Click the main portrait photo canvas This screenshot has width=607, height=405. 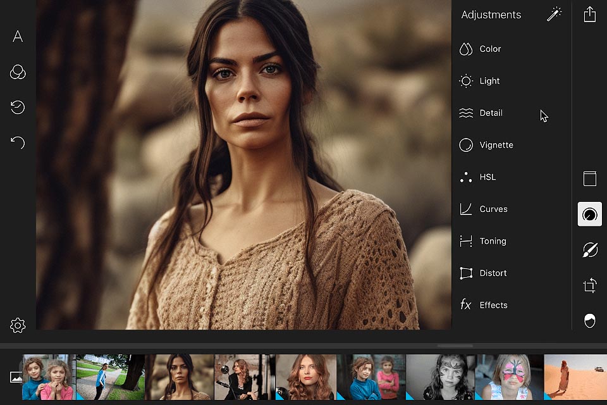[244, 165]
